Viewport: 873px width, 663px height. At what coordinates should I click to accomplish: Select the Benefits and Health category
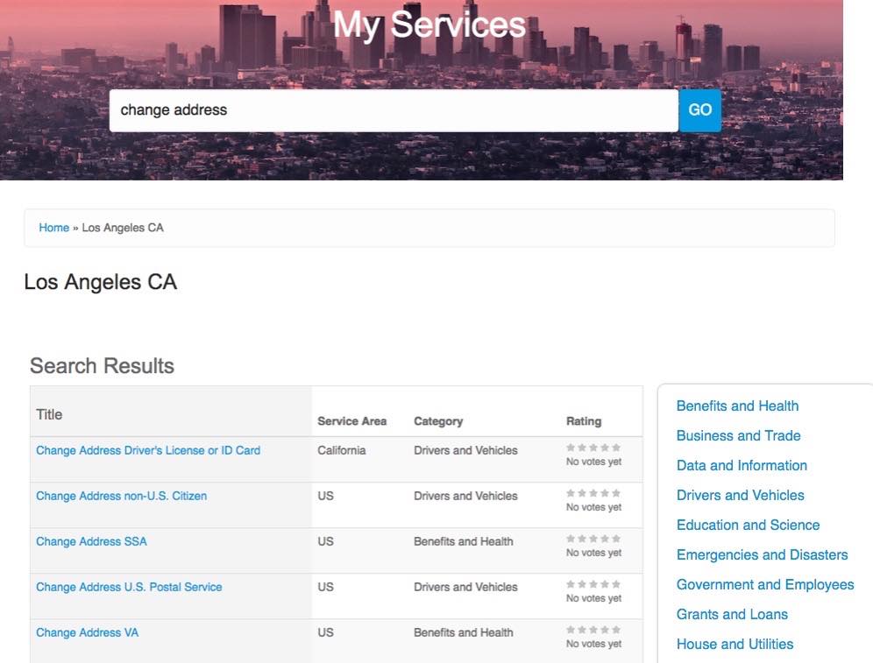pos(737,406)
